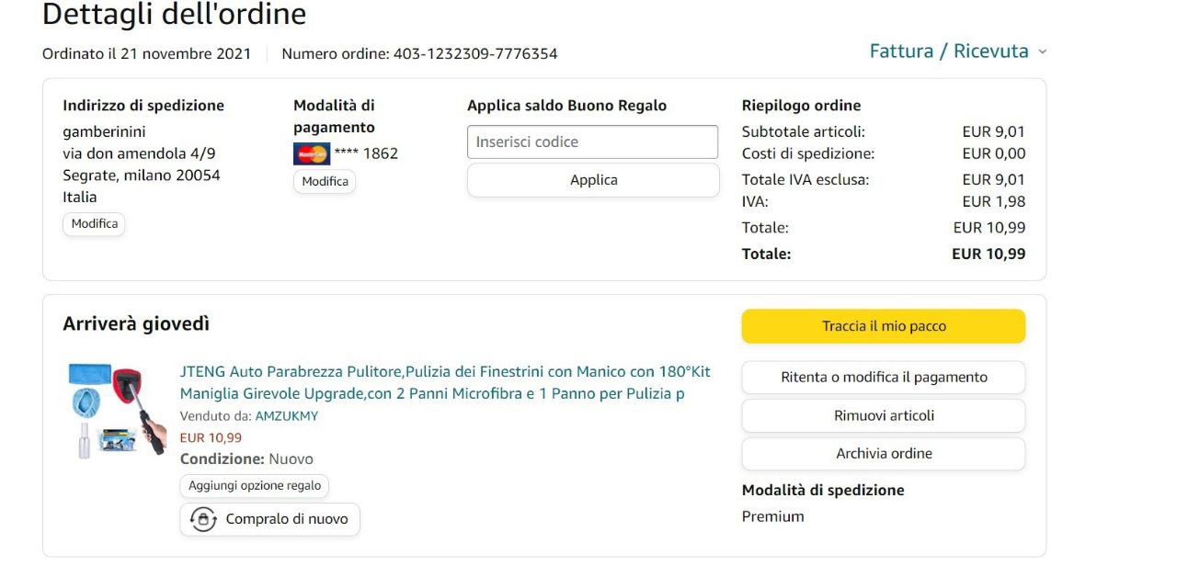Screen dimensions: 1177x566
Task: Click the order number 403-1232309-7776354
Action: tap(474, 53)
